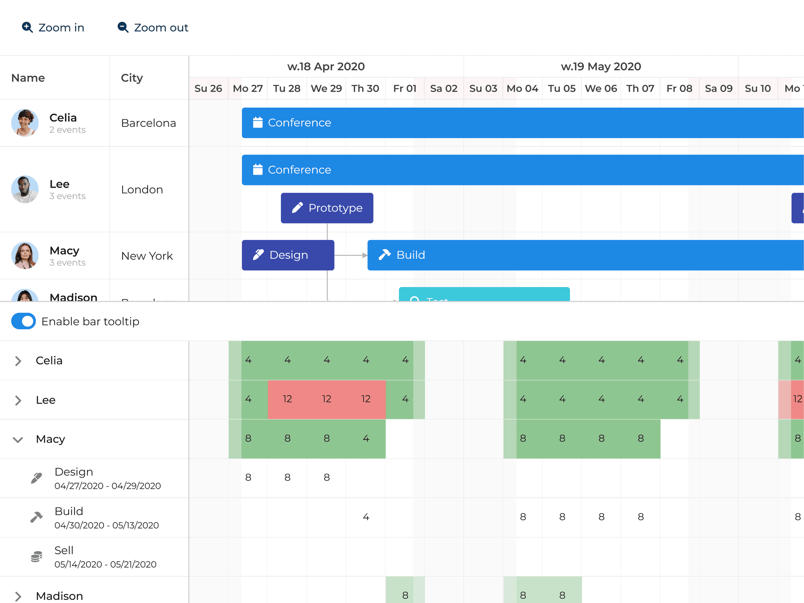Click the Zoom out button

152,27
